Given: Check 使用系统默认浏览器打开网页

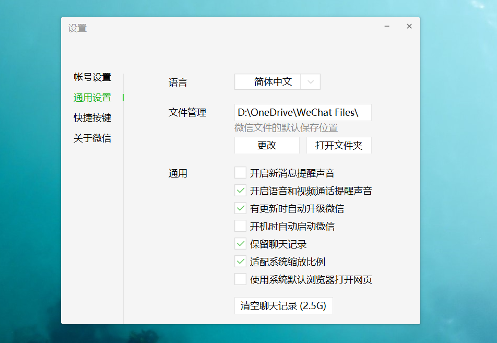Looking at the screenshot, I should click(x=241, y=280).
